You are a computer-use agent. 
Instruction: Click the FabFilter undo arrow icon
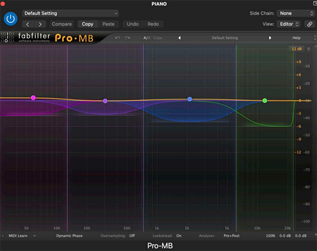tap(117, 38)
